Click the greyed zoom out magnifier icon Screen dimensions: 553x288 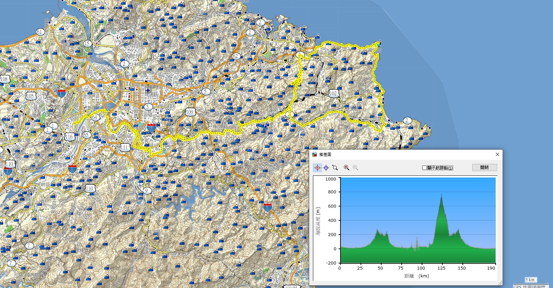click(x=355, y=168)
